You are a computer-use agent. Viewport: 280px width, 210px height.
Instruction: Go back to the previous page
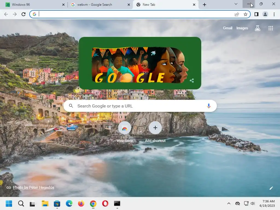point(6,14)
